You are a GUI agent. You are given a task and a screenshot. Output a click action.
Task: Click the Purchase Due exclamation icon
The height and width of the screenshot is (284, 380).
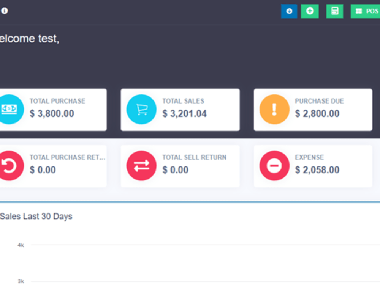click(x=274, y=109)
